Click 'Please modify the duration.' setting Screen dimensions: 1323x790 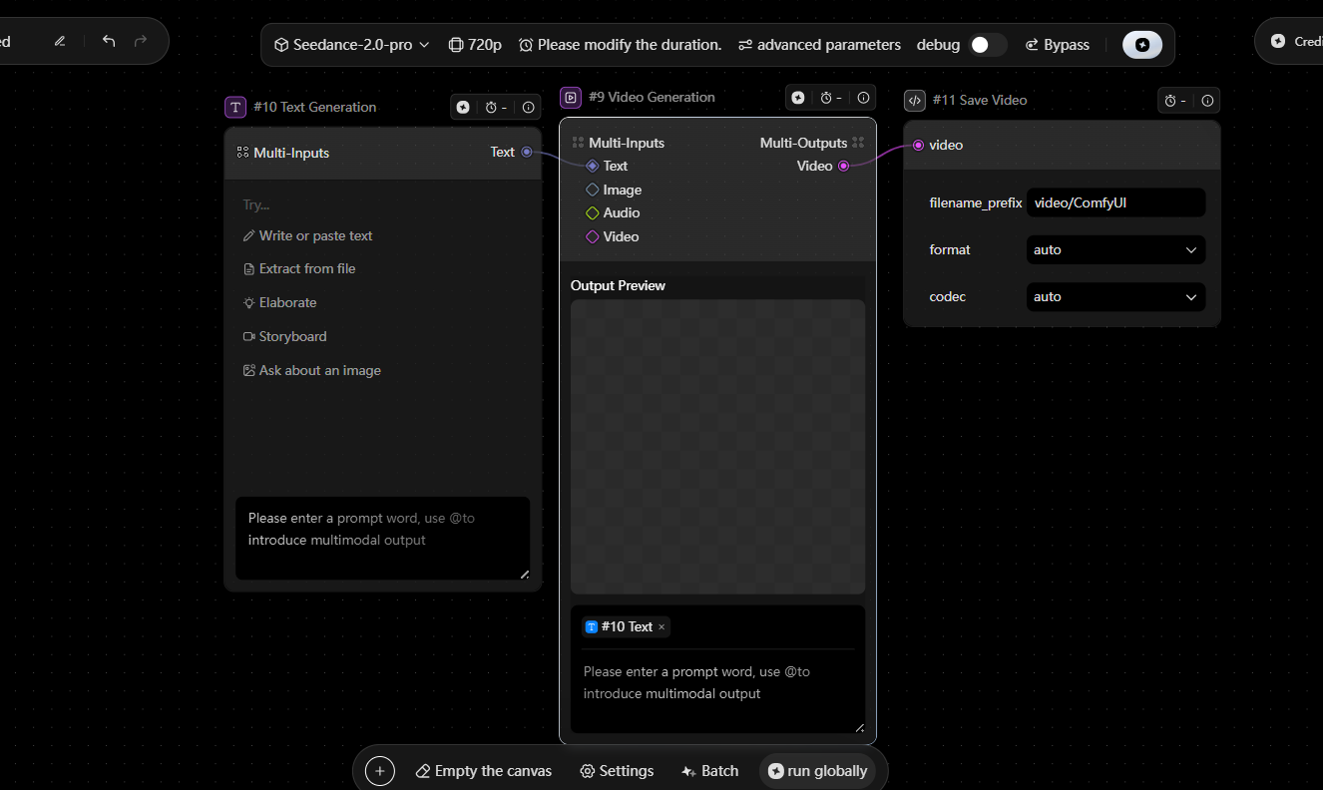click(x=620, y=45)
